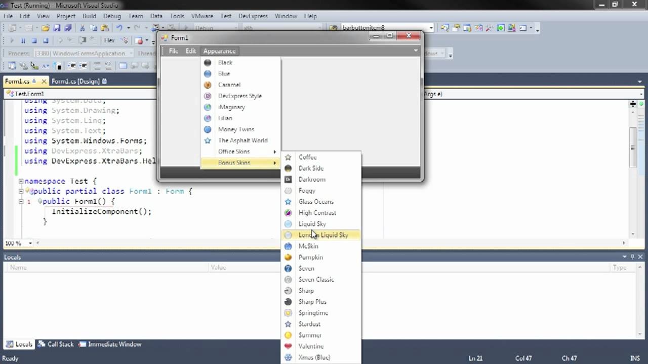Apply the London Liquid Sky skin

[321, 235]
